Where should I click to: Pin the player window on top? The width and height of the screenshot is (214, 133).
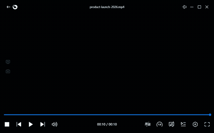pos(184,7)
